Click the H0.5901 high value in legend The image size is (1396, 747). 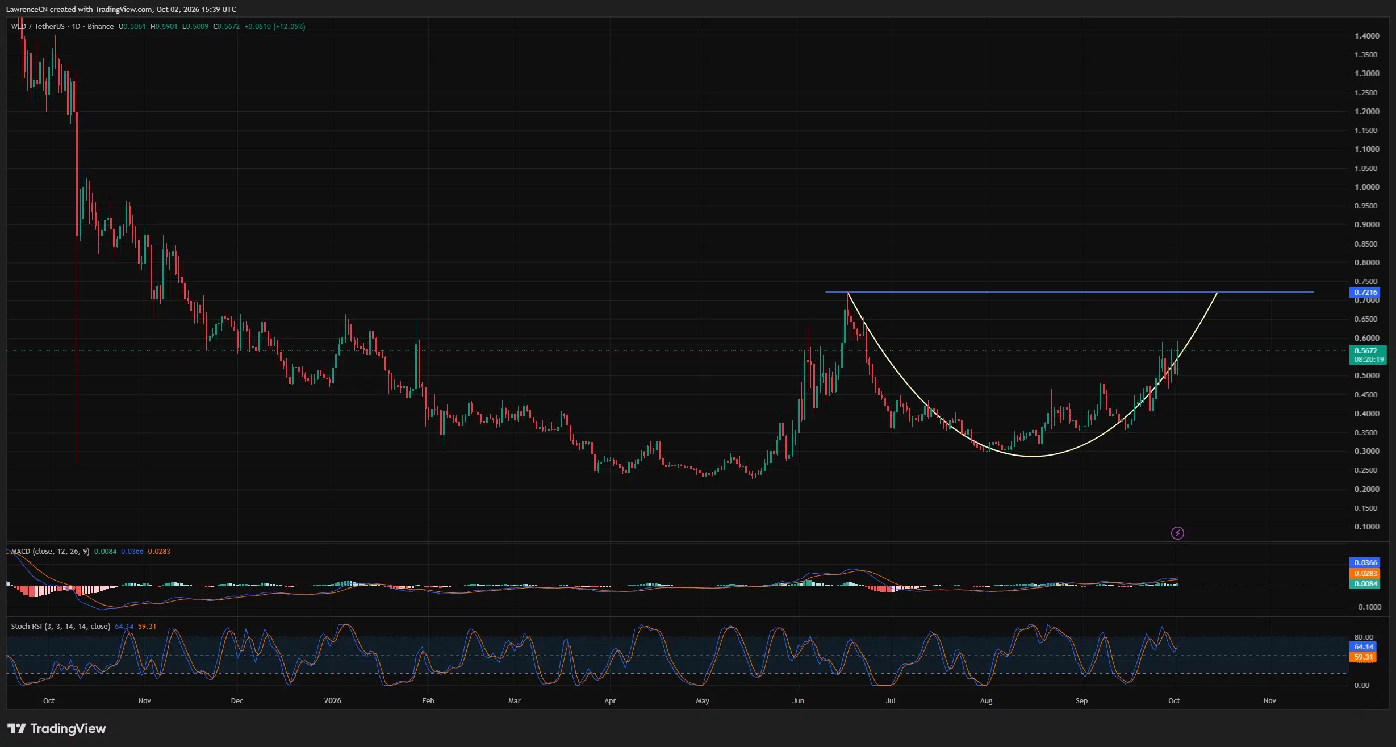tap(164, 26)
